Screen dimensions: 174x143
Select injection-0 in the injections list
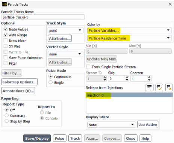[129, 95]
